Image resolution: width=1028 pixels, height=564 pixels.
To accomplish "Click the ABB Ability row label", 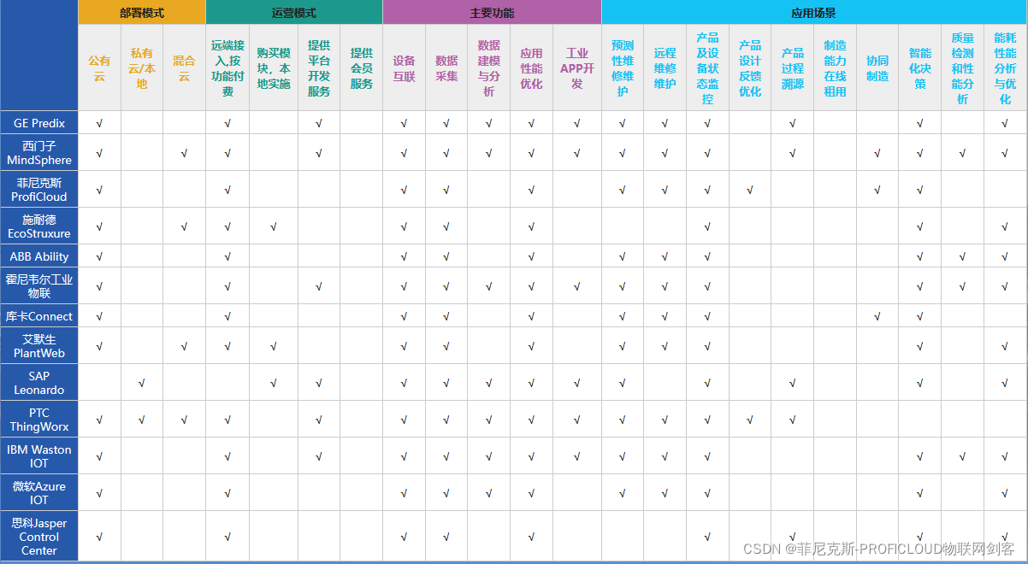I will (x=39, y=256).
